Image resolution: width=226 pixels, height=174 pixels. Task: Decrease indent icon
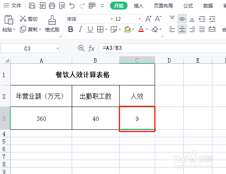click(202, 19)
